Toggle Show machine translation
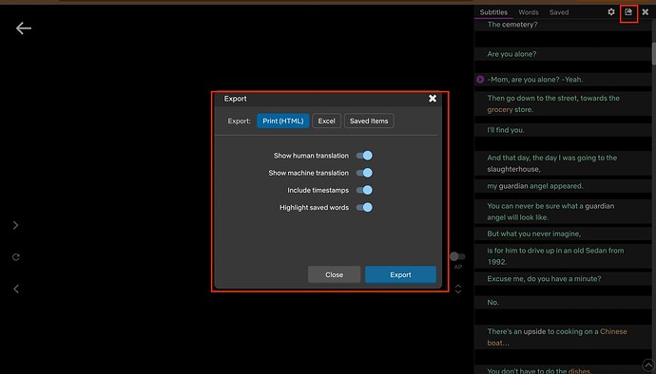The image size is (656, 374). pyautogui.click(x=364, y=173)
